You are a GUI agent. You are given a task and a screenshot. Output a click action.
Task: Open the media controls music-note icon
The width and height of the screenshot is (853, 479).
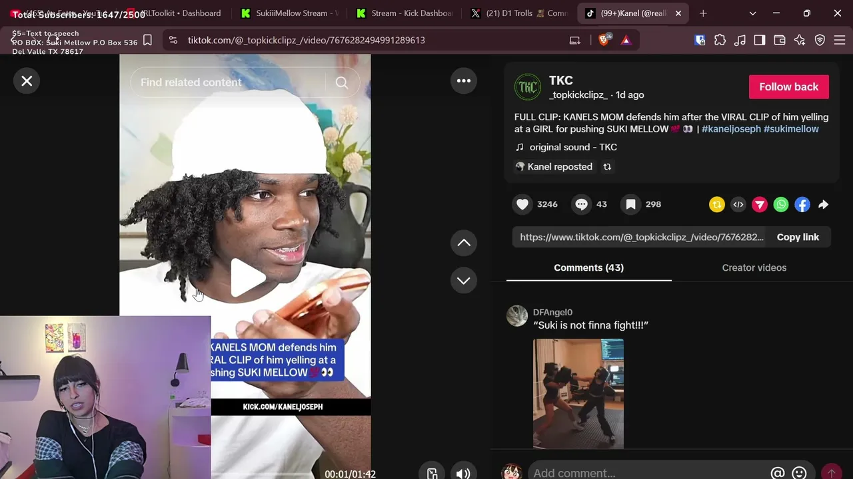point(740,40)
